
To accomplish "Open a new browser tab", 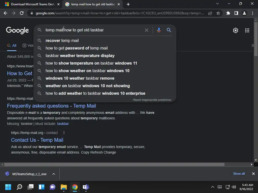I will (128, 4).
